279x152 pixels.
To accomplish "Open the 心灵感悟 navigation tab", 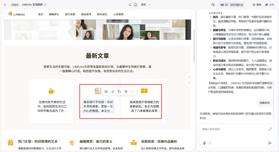I will (118, 14).
